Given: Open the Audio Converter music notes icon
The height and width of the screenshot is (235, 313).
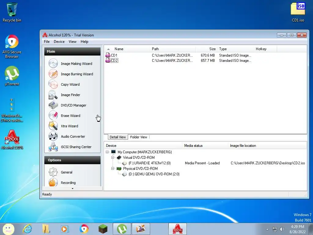Looking at the screenshot, I should coord(53,136).
